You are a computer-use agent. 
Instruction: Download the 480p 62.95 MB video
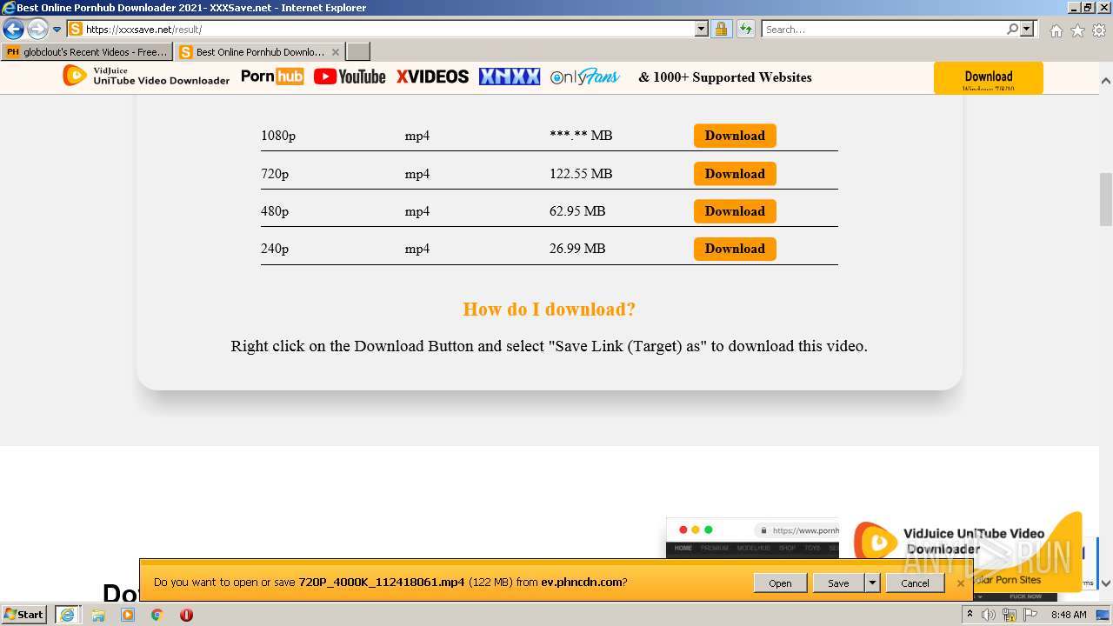[735, 211]
